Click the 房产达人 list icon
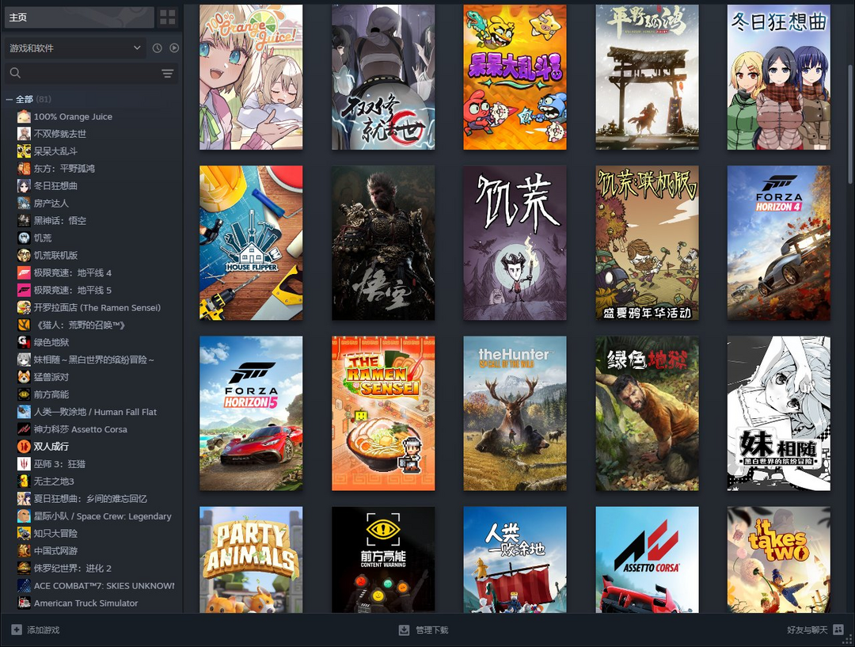The width and height of the screenshot is (855, 647). 24,203
